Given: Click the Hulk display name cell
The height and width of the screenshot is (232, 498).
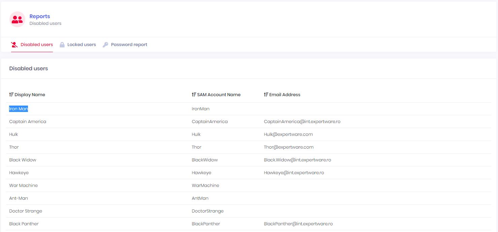Looking at the screenshot, I should click(13, 134).
